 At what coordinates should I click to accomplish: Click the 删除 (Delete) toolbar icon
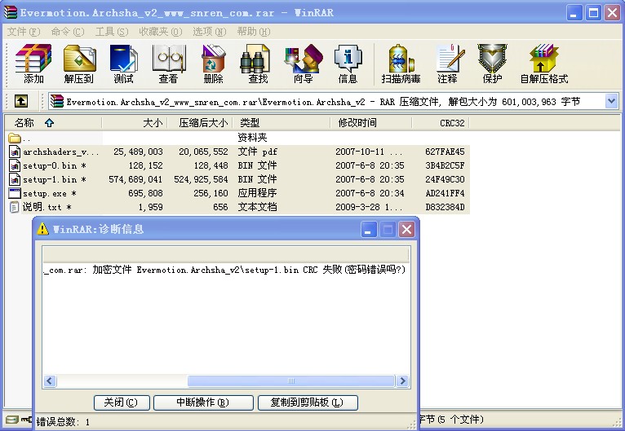(213, 64)
